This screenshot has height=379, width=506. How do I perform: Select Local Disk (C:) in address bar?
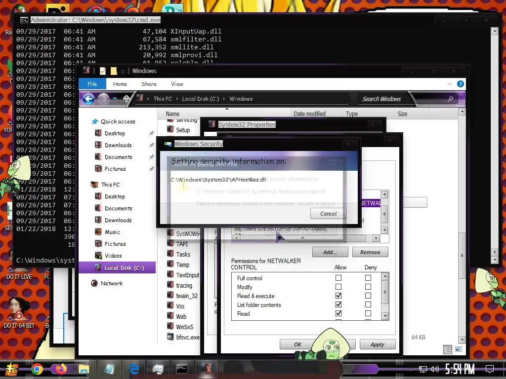point(201,99)
